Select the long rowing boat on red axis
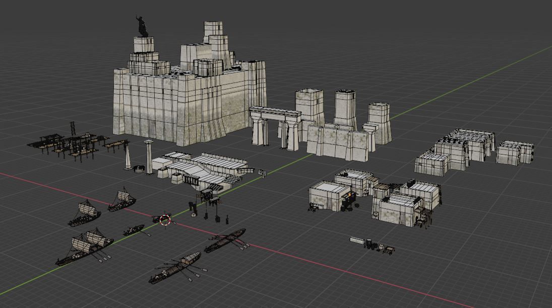 pos(226,241)
